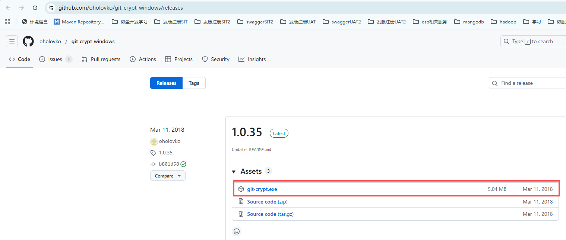Collapse the Assets section triangle
This screenshot has width=566, height=240.
click(234, 172)
